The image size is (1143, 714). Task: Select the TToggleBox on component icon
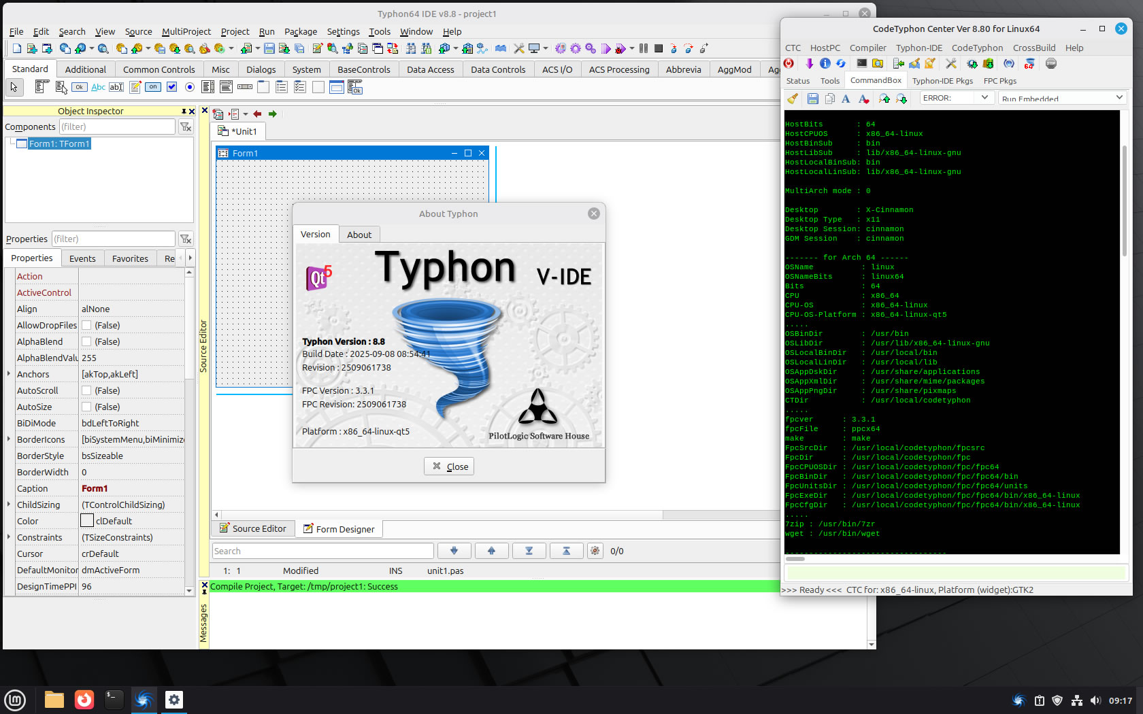[x=153, y=86]
